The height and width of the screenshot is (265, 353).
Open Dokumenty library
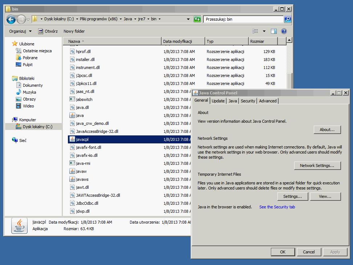(x=32, y=85)
